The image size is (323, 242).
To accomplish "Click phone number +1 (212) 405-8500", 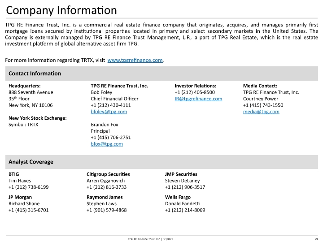I will point(195,92).
